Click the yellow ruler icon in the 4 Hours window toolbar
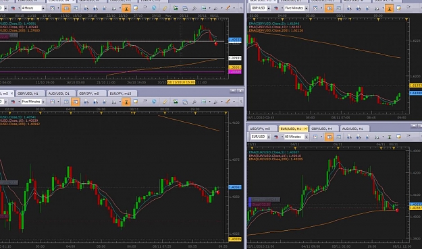Screen dimensions: 422x249 pos(165,8)
